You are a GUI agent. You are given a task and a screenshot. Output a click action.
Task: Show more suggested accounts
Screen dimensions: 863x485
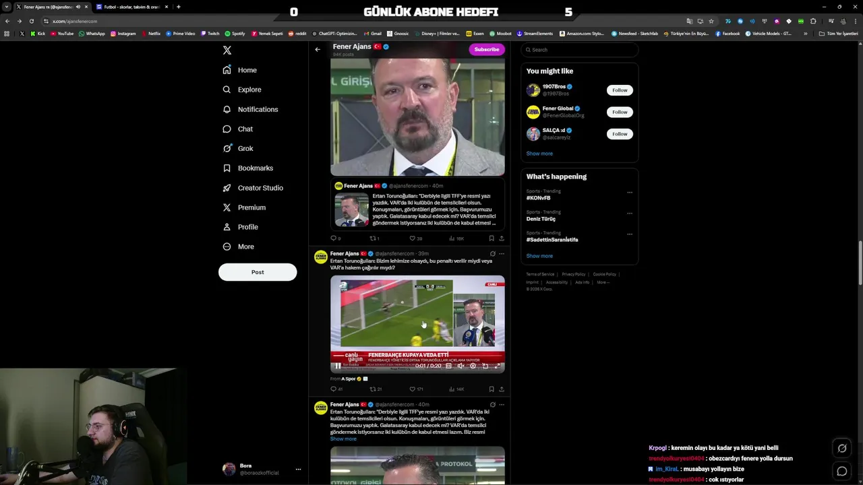(x=539, y=154)
